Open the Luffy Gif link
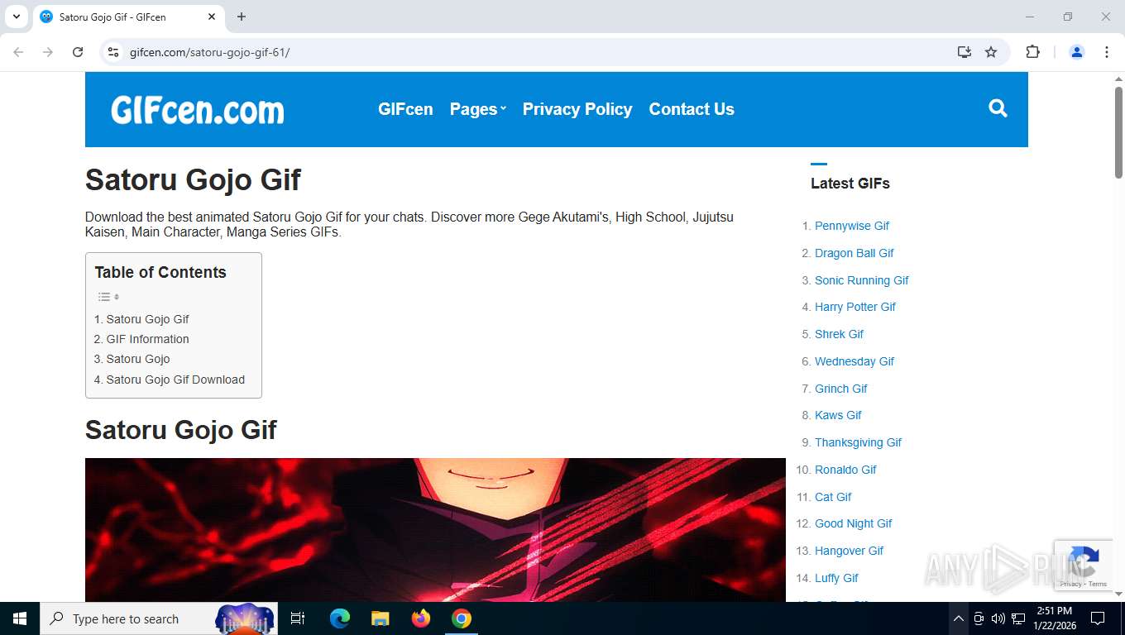 [x=836, y=578]
